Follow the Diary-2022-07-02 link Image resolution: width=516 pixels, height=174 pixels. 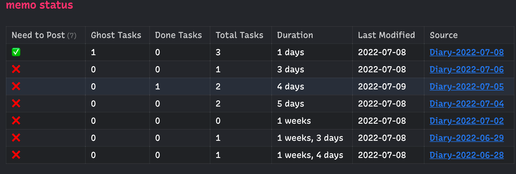(466, 121)
